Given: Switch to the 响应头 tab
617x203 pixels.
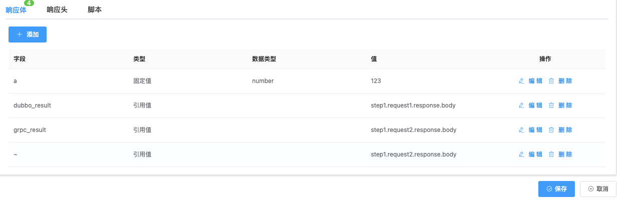Looking at the screenshot, I should pyautogui.click(x=57, y=9).
